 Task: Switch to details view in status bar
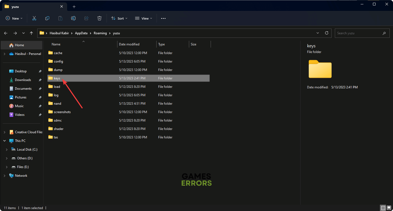pyautogui.click(x=383, y=208)
